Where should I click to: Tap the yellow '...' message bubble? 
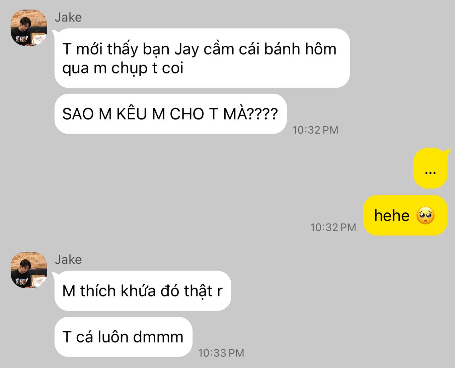(x=430, y=168)
